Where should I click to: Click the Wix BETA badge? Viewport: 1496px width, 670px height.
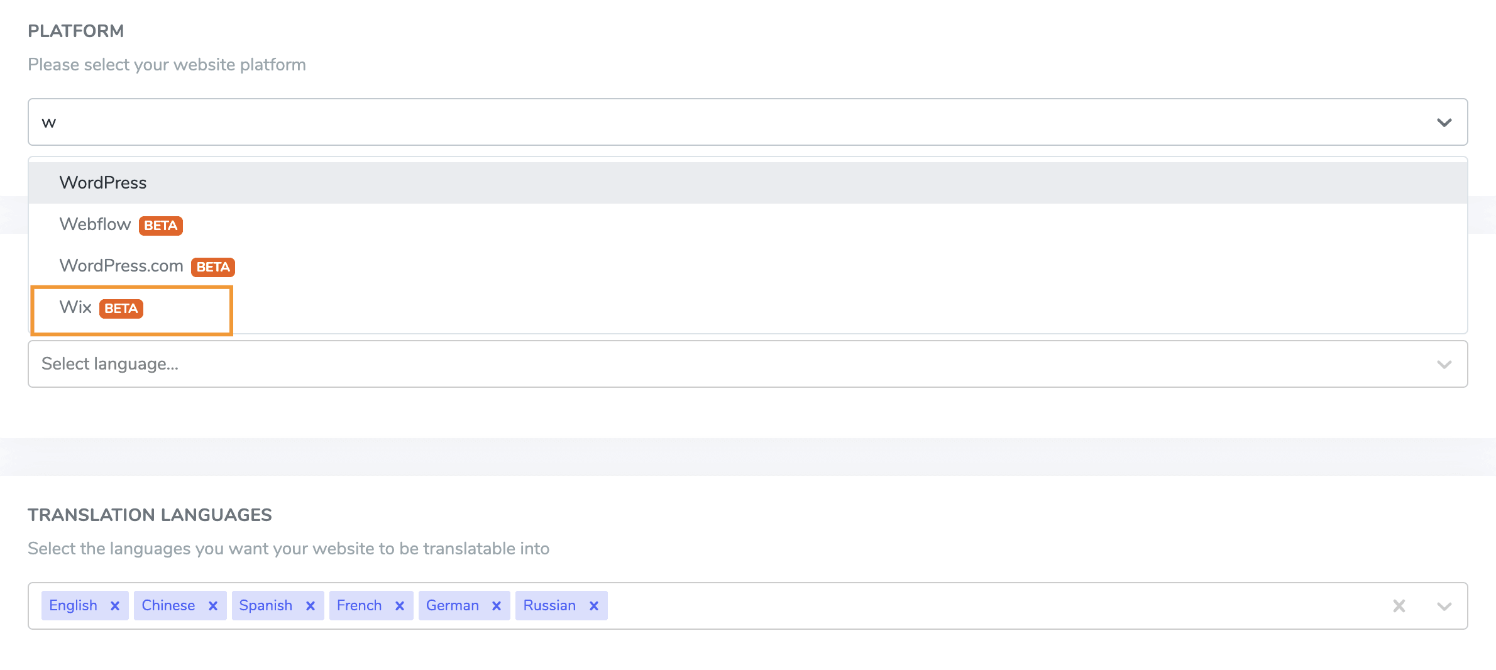(121, 309)
